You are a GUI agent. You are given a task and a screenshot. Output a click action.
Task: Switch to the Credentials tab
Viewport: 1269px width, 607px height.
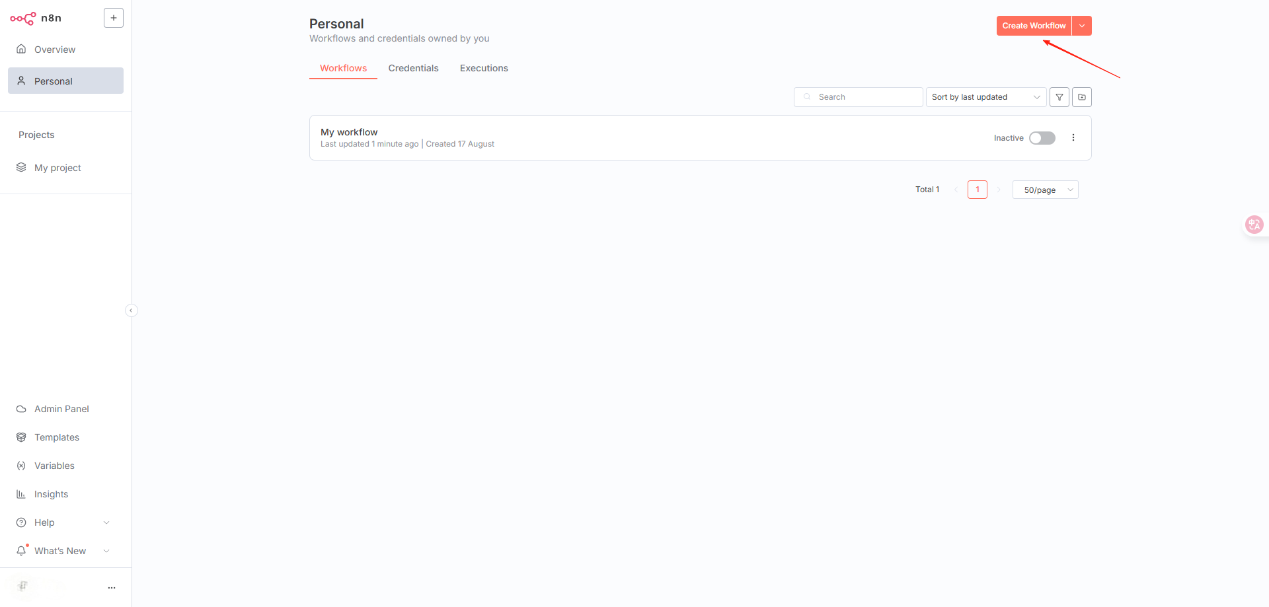(x=413, y=68)
